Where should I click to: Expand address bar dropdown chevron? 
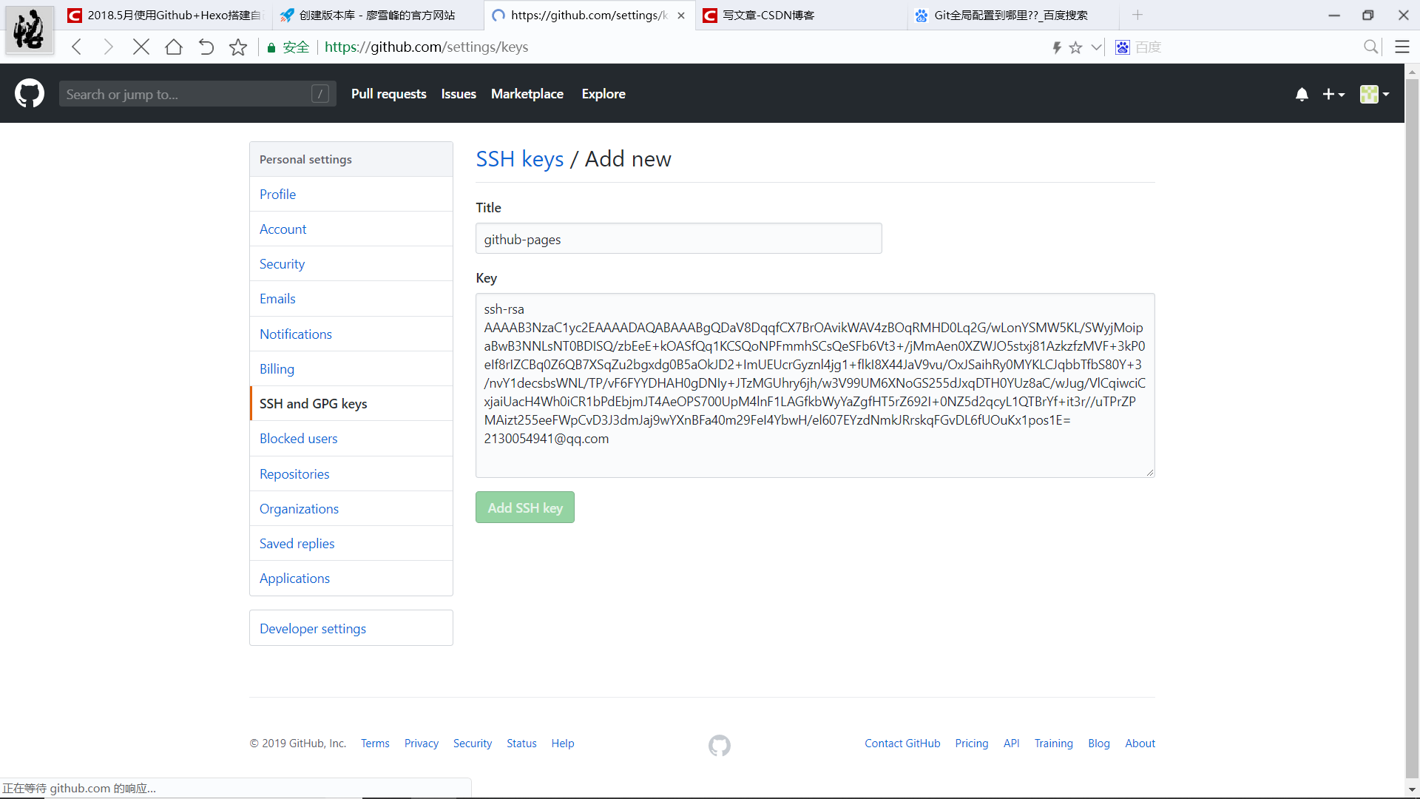click(1097, 47)
